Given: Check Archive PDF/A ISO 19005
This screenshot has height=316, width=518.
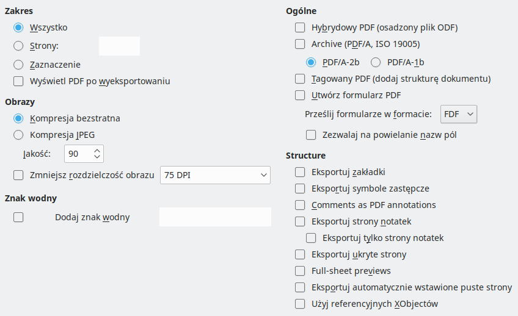Looking at the screenshot, I should [300, 44].
